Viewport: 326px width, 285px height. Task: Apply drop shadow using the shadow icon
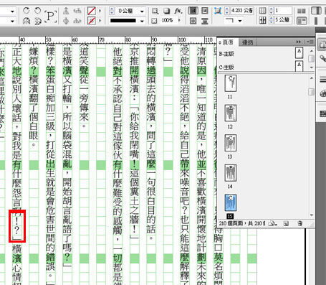(x=167, y=11)
